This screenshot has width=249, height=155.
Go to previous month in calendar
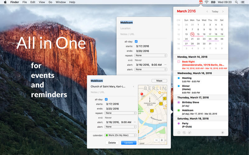pos(207,11)
